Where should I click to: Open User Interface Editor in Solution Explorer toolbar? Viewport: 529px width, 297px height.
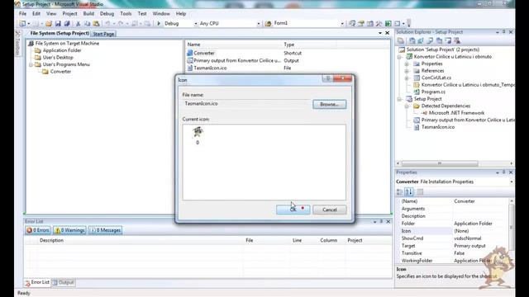(x=439, y=40)
